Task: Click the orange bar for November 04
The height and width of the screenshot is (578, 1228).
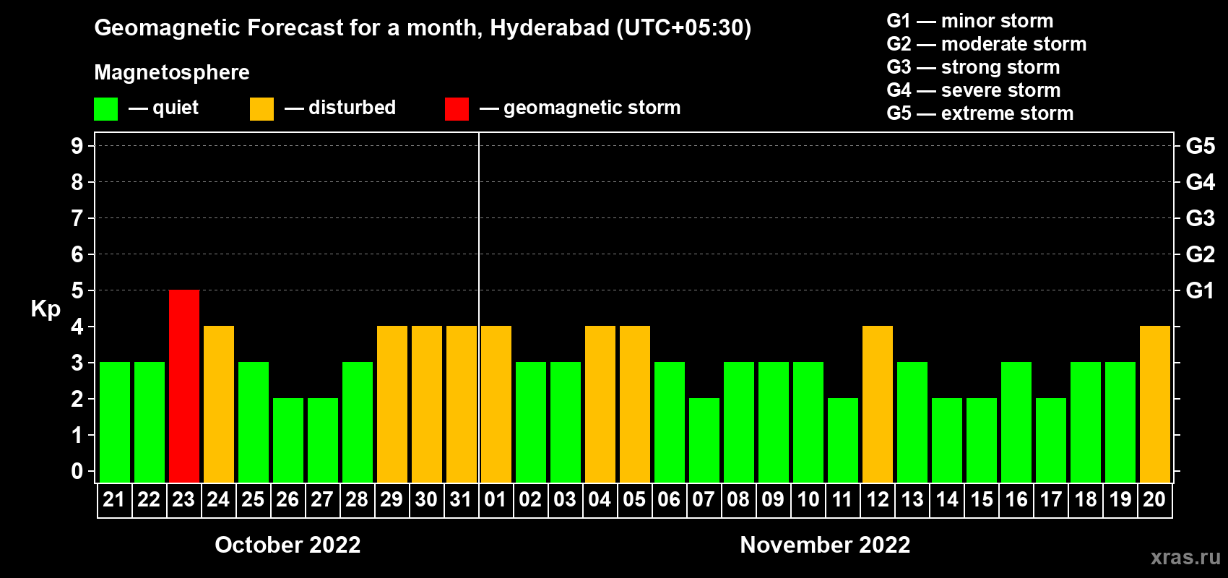Action: pyautogui.click(x=600, y=405)
